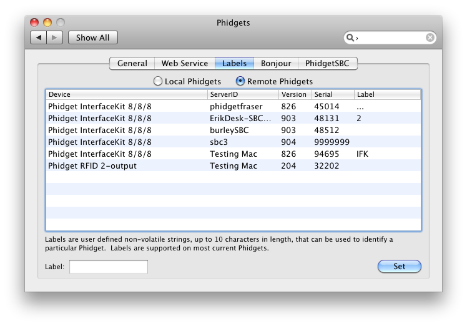Select the InterfaceKit row with server phidgetfraser

234,106
